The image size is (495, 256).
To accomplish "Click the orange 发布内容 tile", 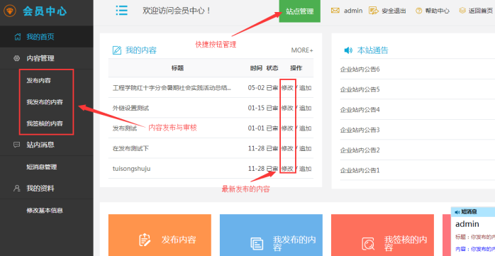I will 160,235.
